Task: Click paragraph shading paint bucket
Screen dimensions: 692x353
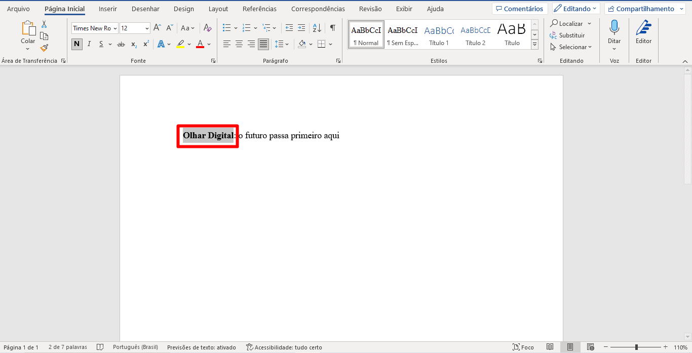Action: (302, 44)
